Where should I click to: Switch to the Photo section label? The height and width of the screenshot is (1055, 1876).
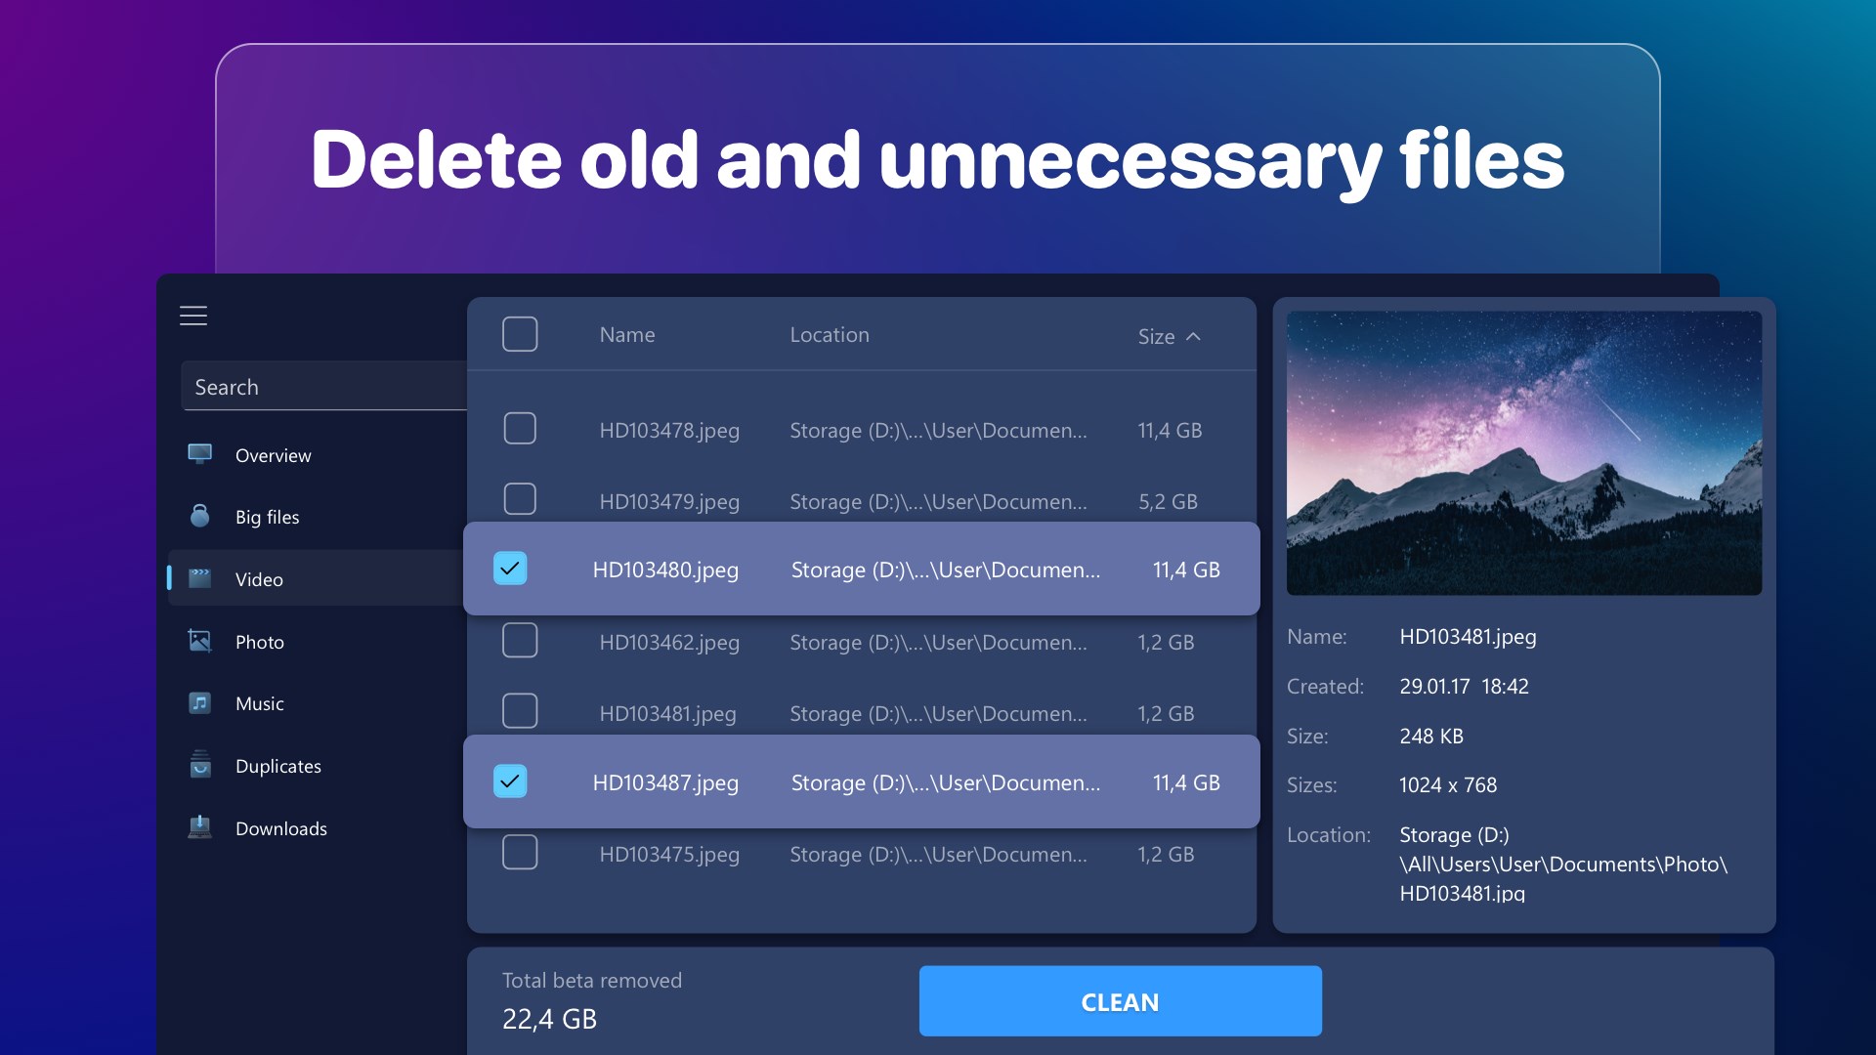pos(260,642)
